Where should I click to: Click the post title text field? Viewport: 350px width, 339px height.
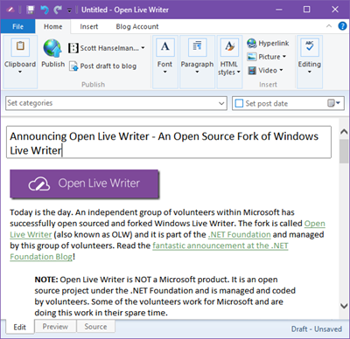click(x=169, y=142)
